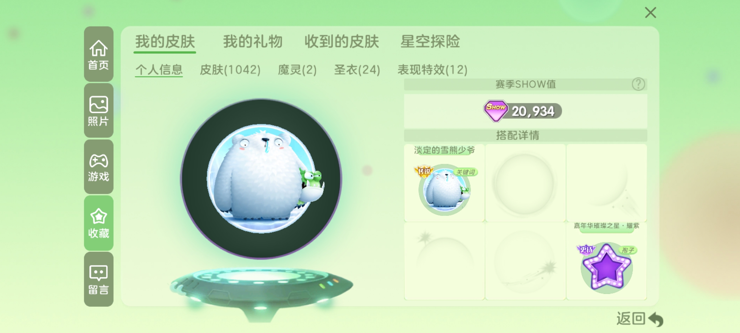The image size is (740, 333).
Task: Open the 照片 photos sidebar icon
Action: [99, 110]
